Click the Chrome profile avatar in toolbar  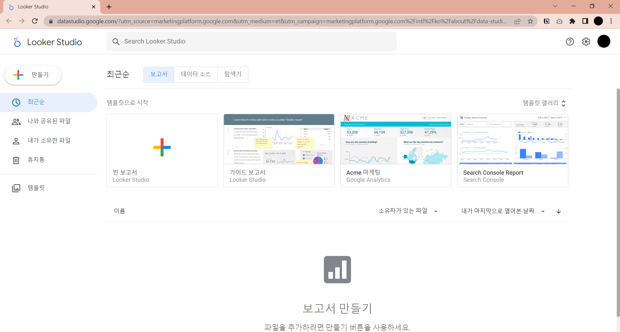coord(598,21)
